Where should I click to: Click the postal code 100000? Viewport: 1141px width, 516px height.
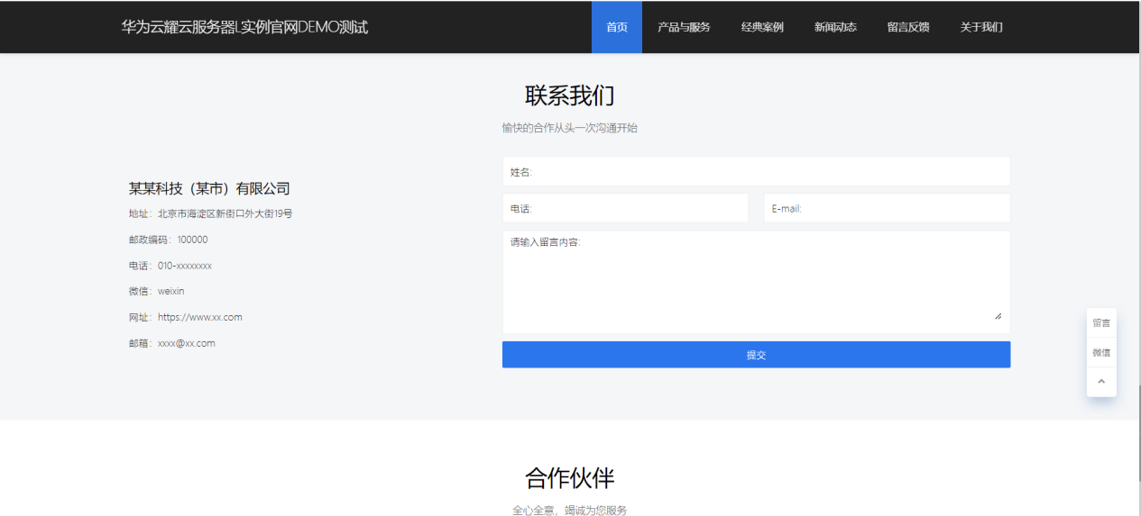[192, 240]
